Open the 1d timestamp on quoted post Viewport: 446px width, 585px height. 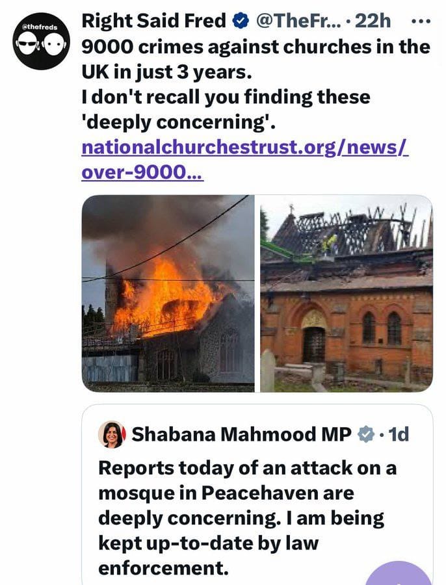point(399,434)
